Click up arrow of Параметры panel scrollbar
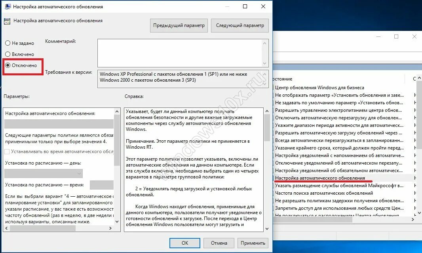The image size is (422, 253). coord(117,111)
